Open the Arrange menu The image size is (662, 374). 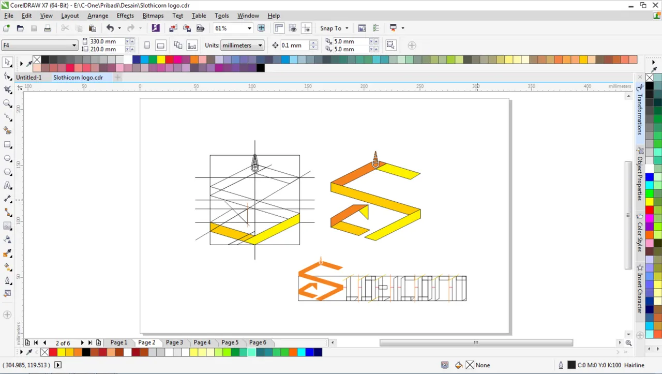pyautogui.click(x=98, y=16)
